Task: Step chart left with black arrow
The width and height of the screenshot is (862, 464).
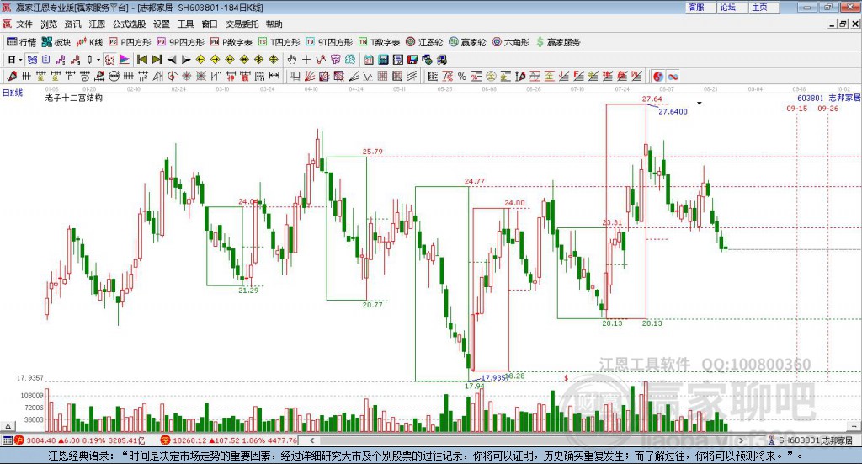Action: pyautogui.click(x=172, y=60)
